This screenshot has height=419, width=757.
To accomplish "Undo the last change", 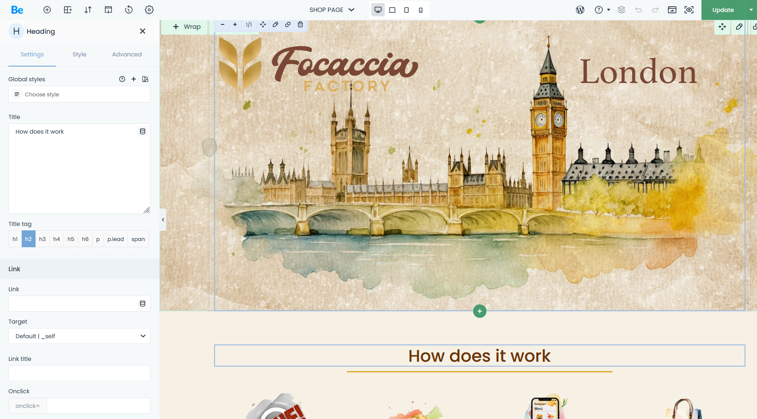I will click(638, 10).
